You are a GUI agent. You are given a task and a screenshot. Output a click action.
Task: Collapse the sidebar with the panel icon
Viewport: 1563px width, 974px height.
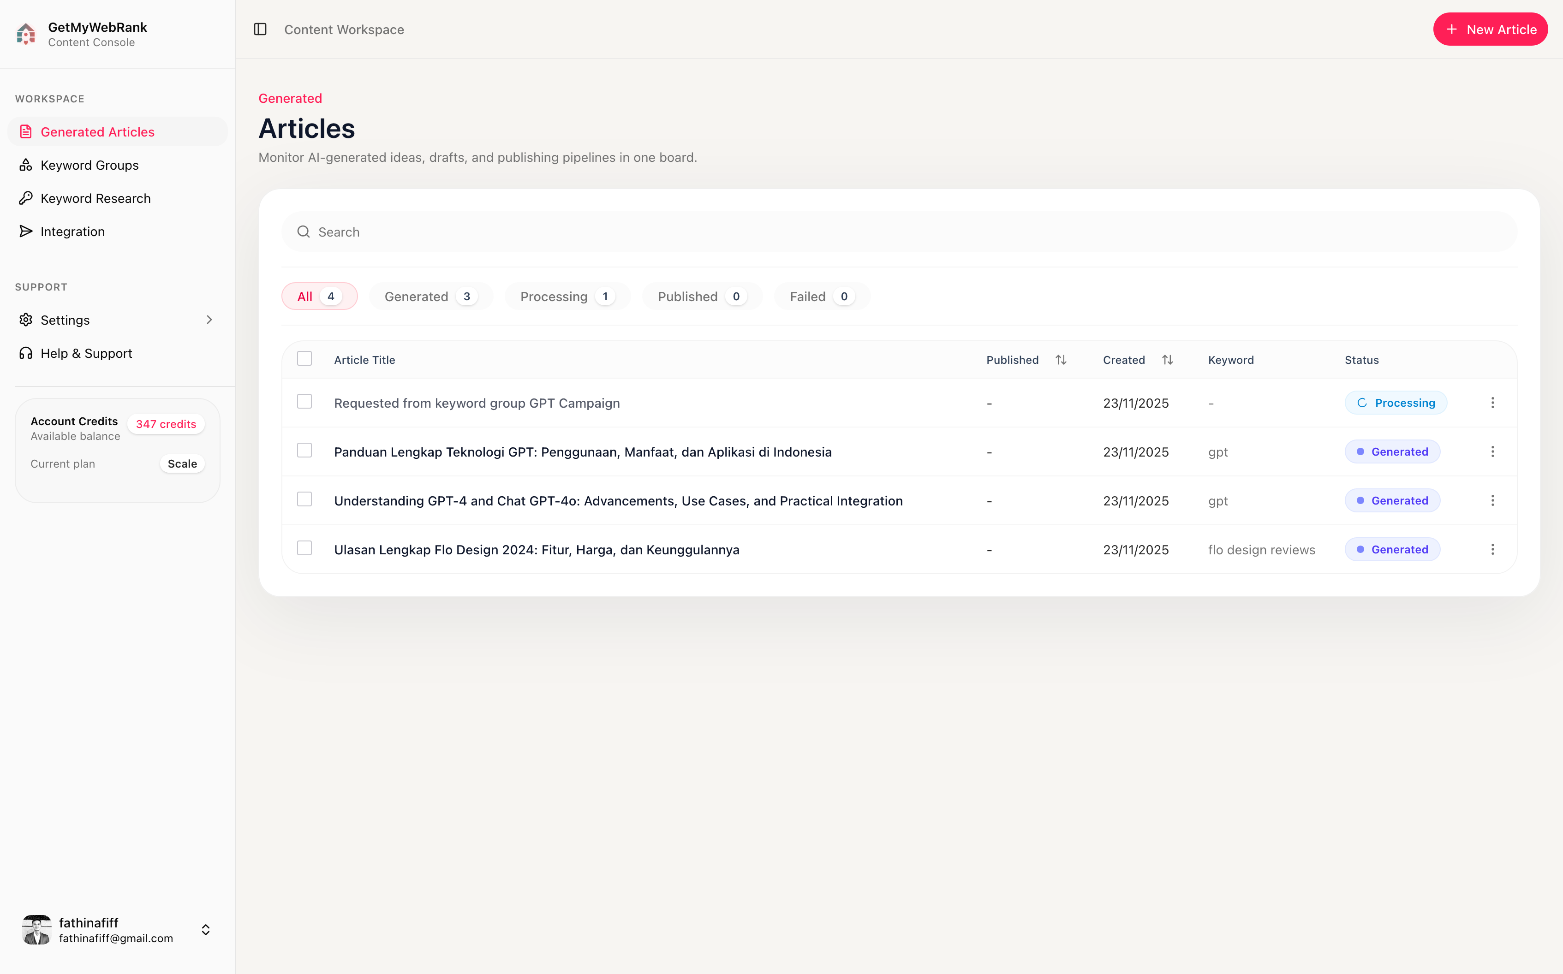point(260,29)
